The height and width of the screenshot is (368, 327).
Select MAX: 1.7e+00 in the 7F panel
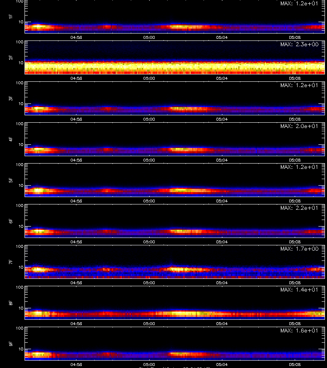click(x=299, y=249)
